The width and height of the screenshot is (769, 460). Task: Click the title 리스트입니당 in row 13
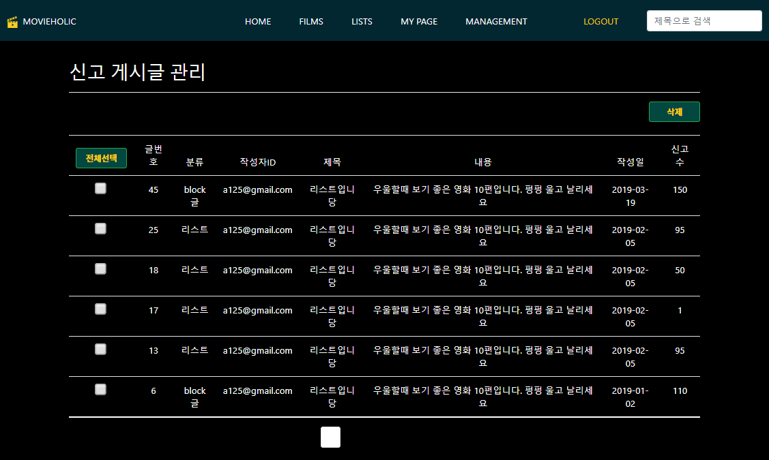pos(332,356)
